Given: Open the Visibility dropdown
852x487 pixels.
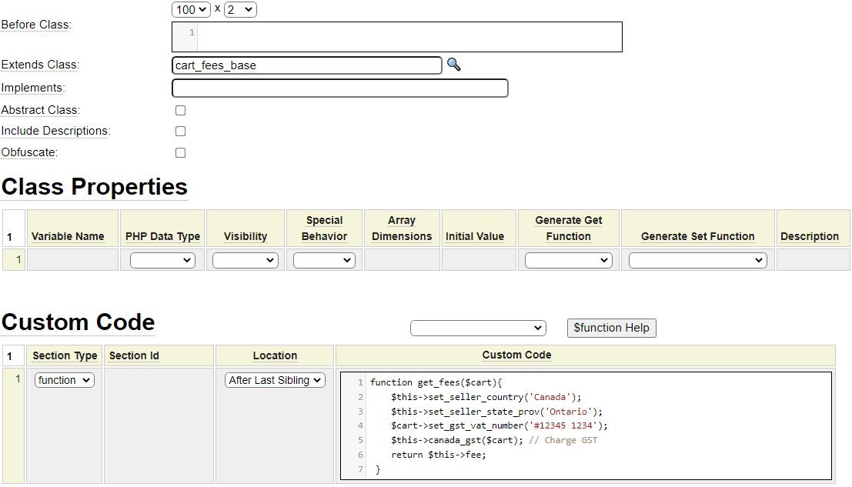Looking at the screenshot, I should (x=245, y=261).
